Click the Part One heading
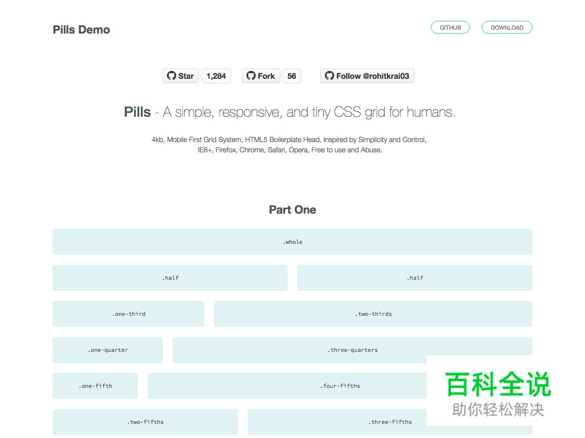This screenshot has height=438, width=585. 292,210
